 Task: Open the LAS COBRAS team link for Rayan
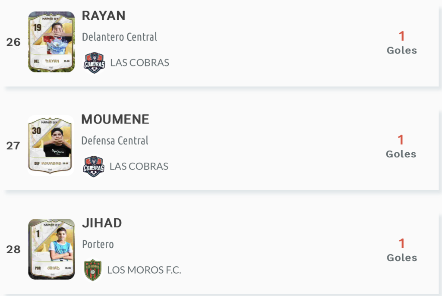[139, 63]
